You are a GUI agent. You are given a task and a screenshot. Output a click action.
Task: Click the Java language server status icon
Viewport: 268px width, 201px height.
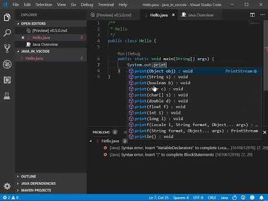[234, 198]
